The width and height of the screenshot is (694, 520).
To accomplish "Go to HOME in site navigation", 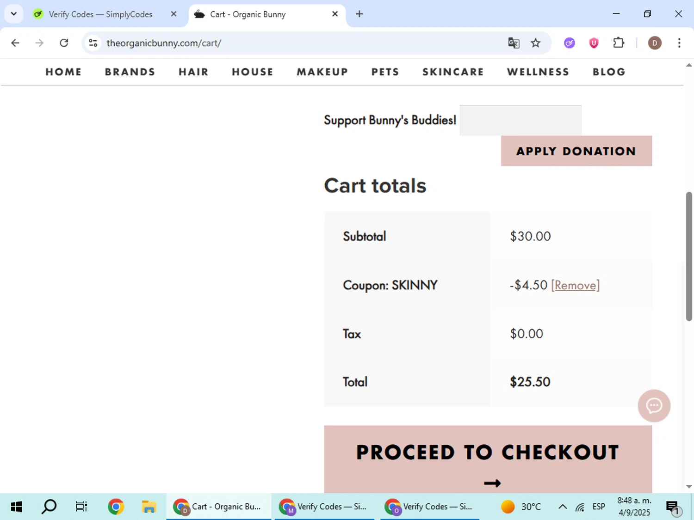I will (x=63, y=72).
